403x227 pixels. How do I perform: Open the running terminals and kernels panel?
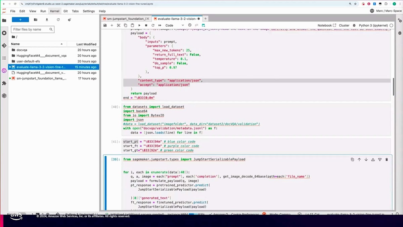(x=4, y=33)
